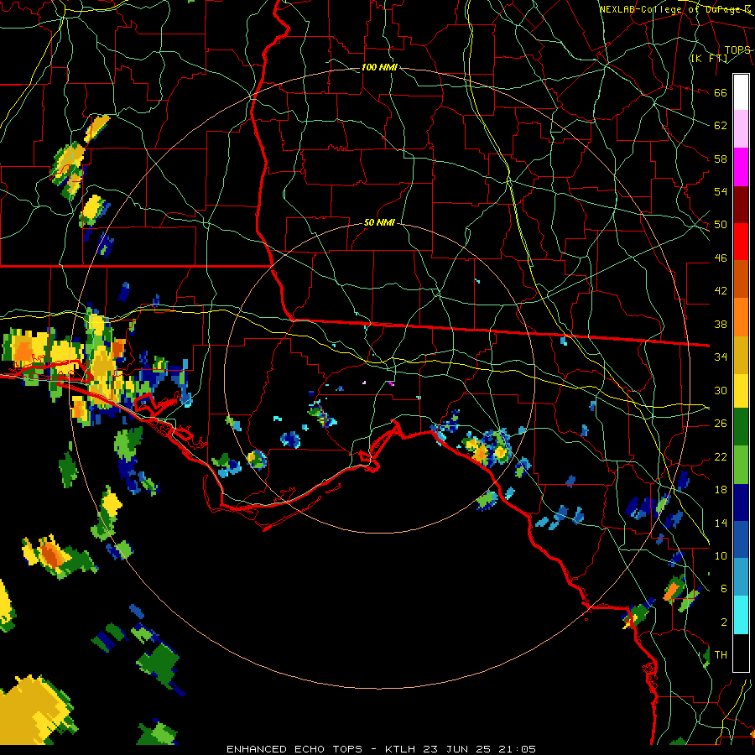Click the cyan 10 kft legend swatch
The image size is (755, 755).
[x=741, y=614]
